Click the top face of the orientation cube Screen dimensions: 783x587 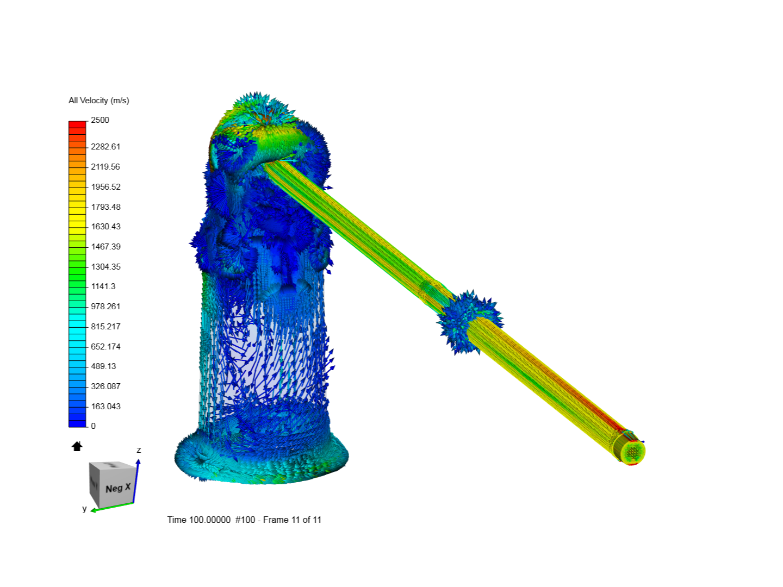(113, 466)
